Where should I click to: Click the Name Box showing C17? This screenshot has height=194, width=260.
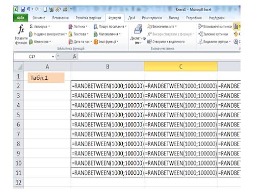click(x=32, y=56)
